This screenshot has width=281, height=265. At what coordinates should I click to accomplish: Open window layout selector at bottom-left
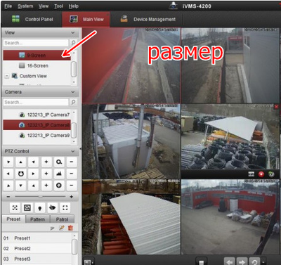pos(89,262)
